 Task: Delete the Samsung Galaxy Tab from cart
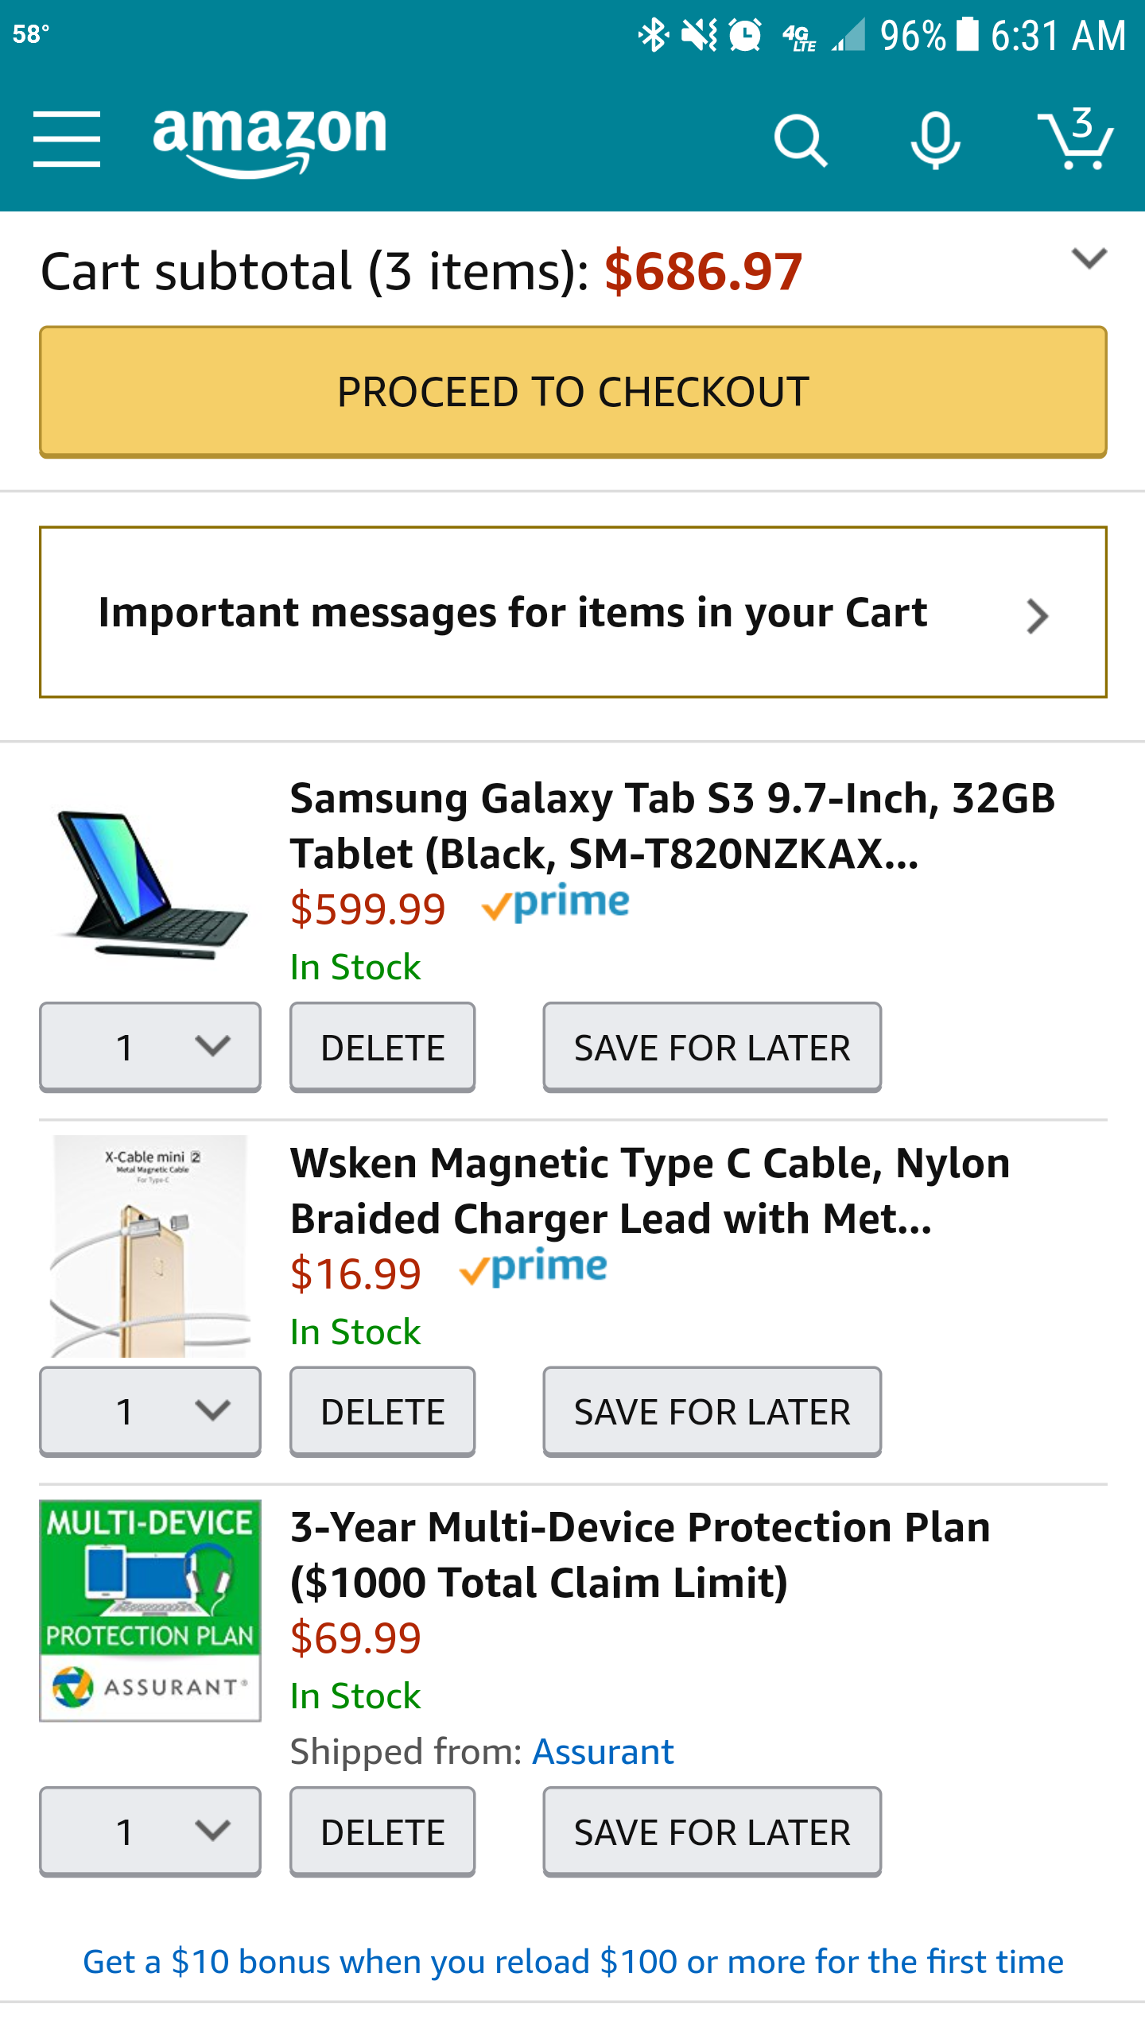click(382, 1047)
